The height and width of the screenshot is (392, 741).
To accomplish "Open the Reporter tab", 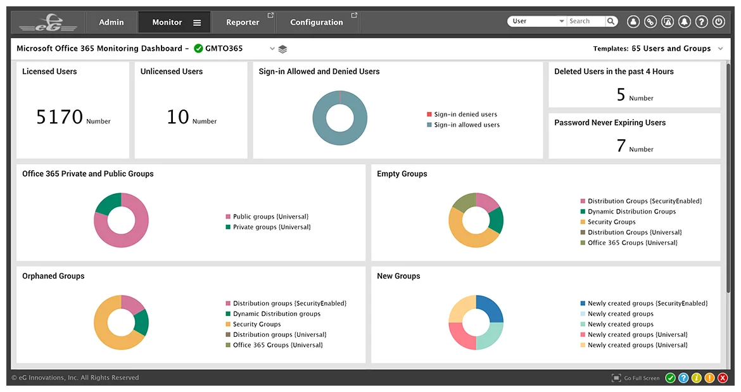I will (243, 22).
